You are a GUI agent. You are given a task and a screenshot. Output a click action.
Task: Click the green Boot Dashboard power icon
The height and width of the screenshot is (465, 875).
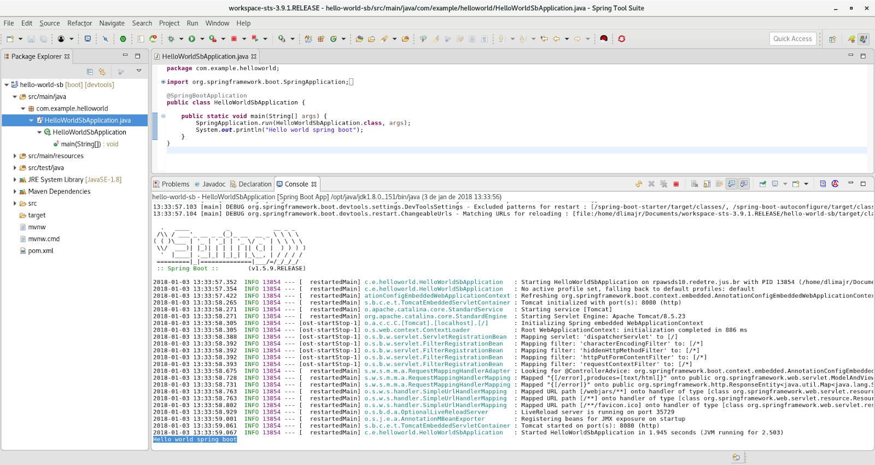[123, 39]
